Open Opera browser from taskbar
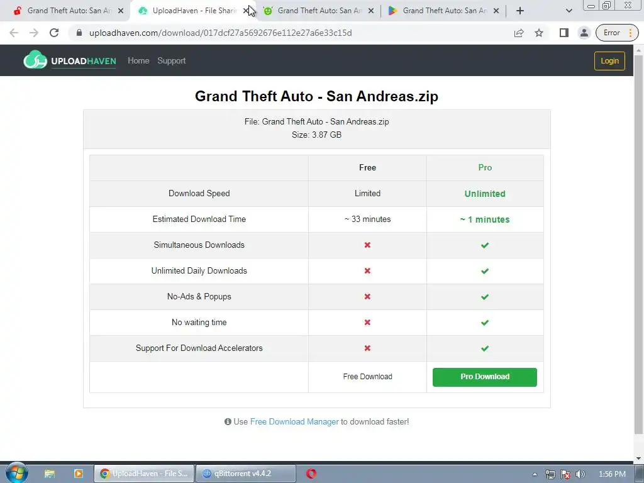 (x=311, y=474)
